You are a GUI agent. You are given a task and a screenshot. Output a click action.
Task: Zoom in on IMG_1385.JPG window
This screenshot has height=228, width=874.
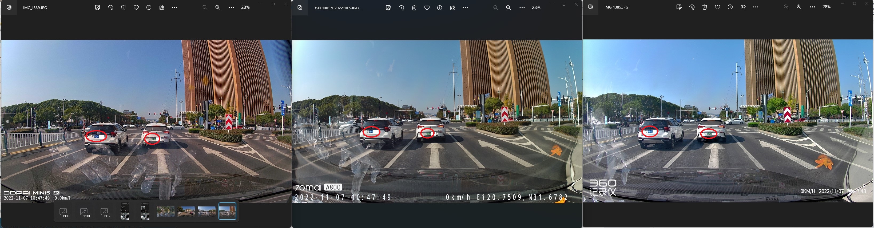point(799,7)
